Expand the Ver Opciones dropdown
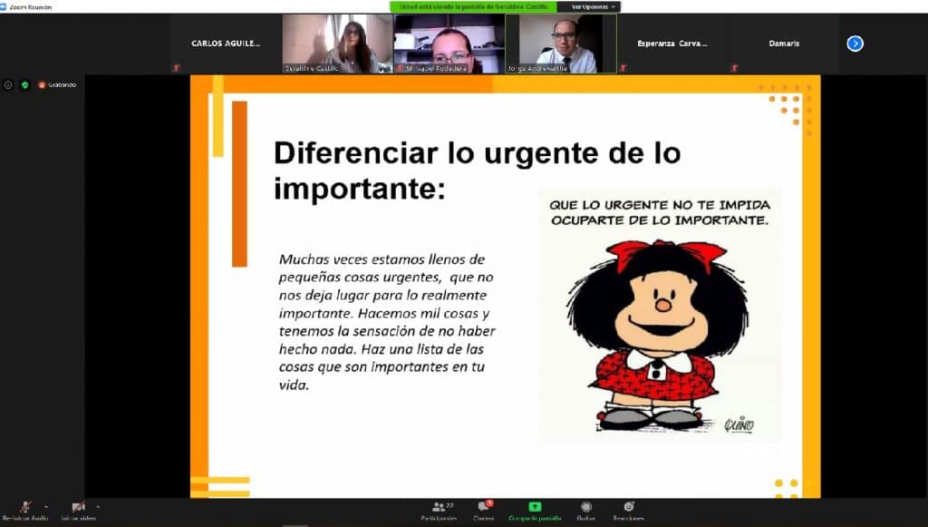Screen dimensions: 928x527 [593, 6]
